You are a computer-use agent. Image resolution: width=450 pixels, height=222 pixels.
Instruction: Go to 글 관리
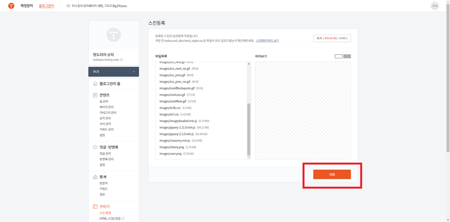click(x=103, y=102)
